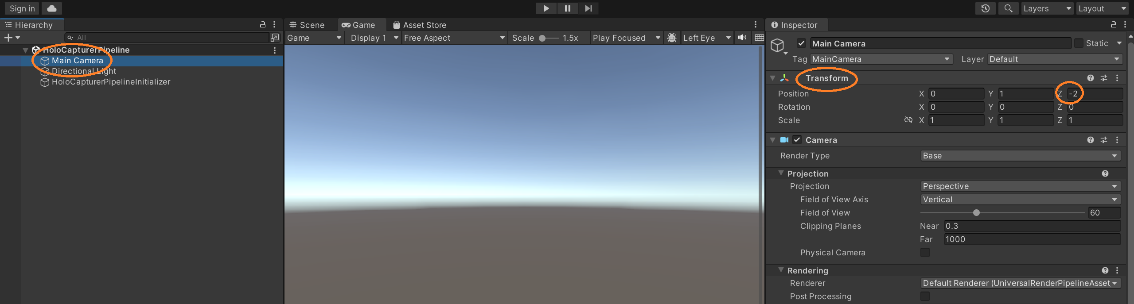Image resolution: width=1134 pixels, height=304 pixels.
Task: Click the Step forward button
Action: [x=588, y=8]
